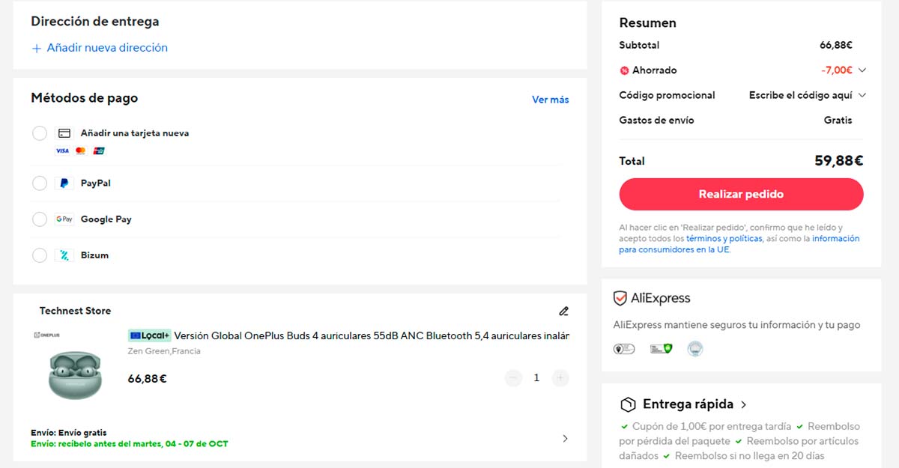This screenshot has height=468, width=899.
Task: Click the edit pencil icon for Technest Store
Action: tap(563, 312)
